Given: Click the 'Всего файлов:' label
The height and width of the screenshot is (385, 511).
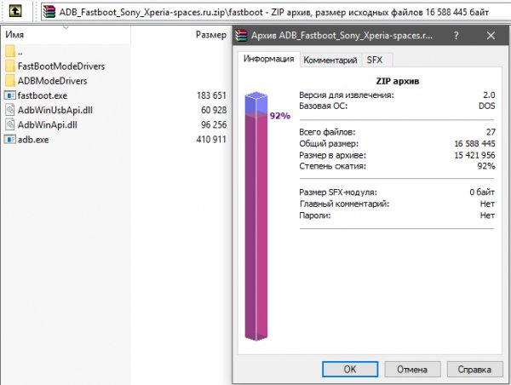Looking at the screenshot, I should pyautogui.click(x=327, y=132).
